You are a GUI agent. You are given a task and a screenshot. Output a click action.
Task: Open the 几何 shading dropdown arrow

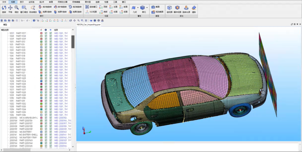pyautogui.click(x=138, y=8)
